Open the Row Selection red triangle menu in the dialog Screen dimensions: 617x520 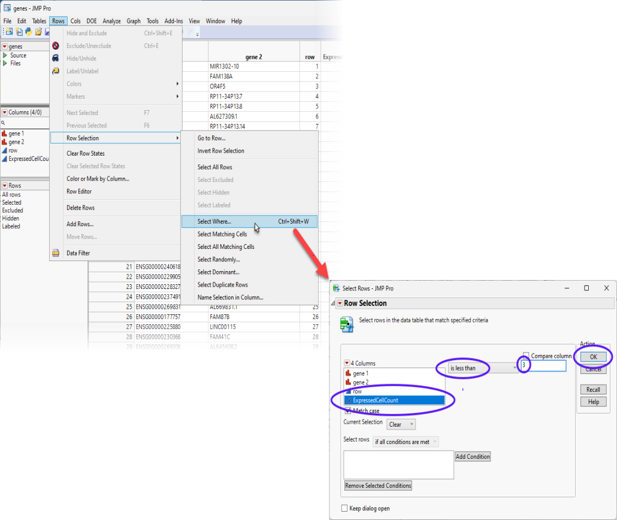click(340, 303)
